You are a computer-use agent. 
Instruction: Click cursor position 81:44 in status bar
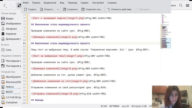(104, 106)
